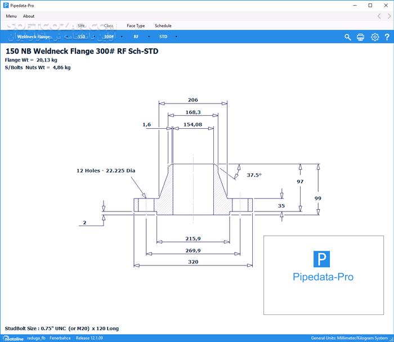The image size is (394, 342).
Task: Expand the Weldneck Flange component dropdown
Action: 66,37
